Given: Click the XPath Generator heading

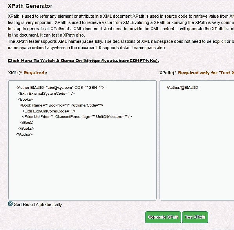Looking at the screenshot, I should (30, 6).
